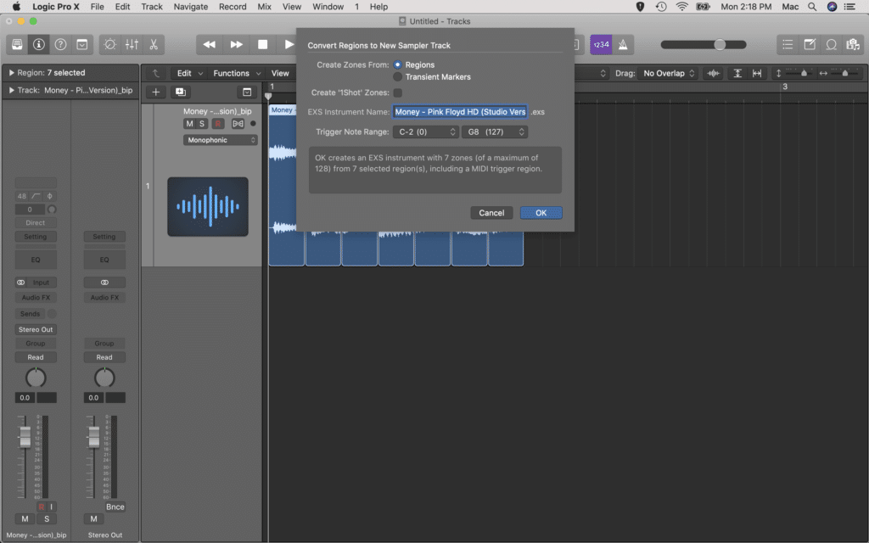
Task: Record-enable the Money track
Action: [x=218, y=124]
